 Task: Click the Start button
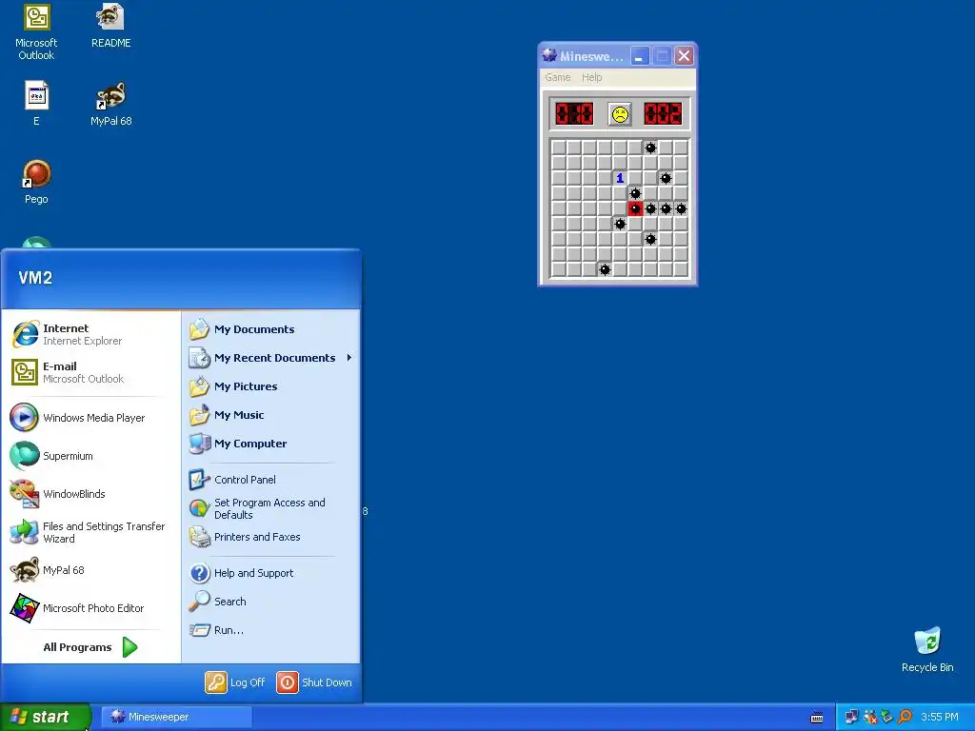(45, 717)
